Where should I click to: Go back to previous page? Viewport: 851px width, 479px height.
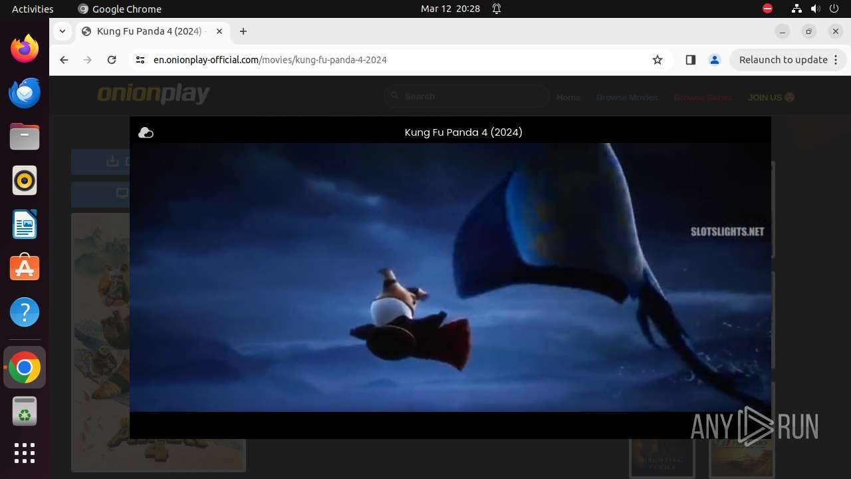click(64, 60)
